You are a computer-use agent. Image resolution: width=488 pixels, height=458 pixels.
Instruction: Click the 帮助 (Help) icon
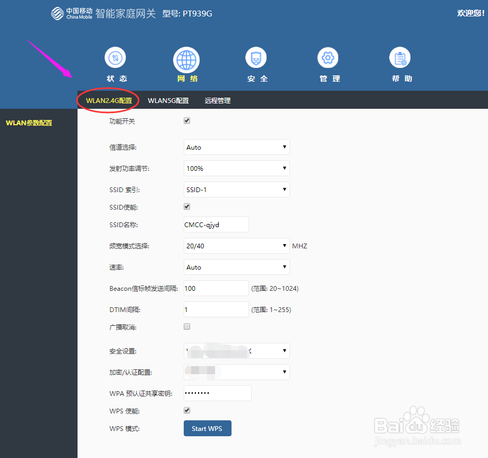coord(400,57)
